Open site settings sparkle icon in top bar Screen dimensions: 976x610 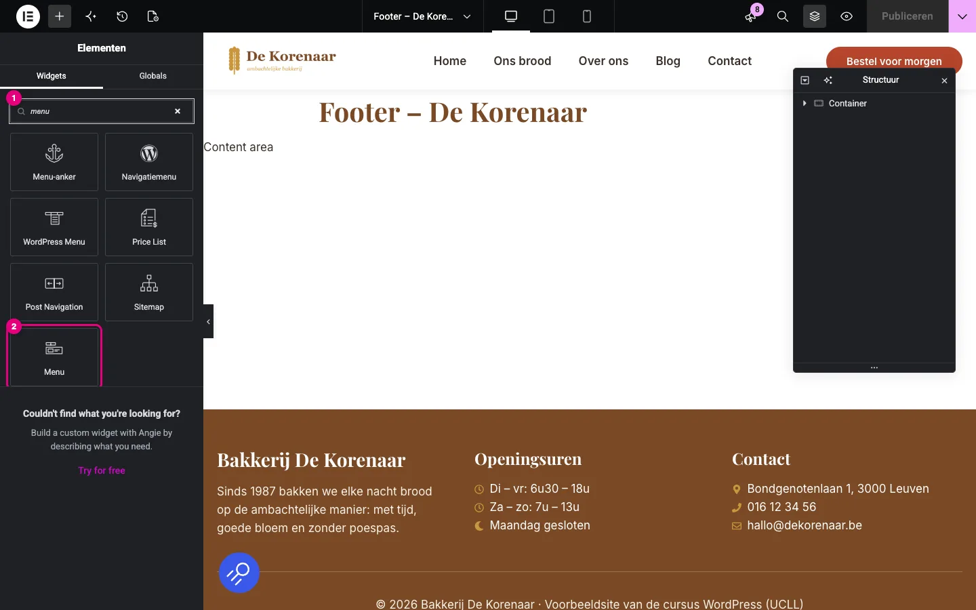coord(91,16)
